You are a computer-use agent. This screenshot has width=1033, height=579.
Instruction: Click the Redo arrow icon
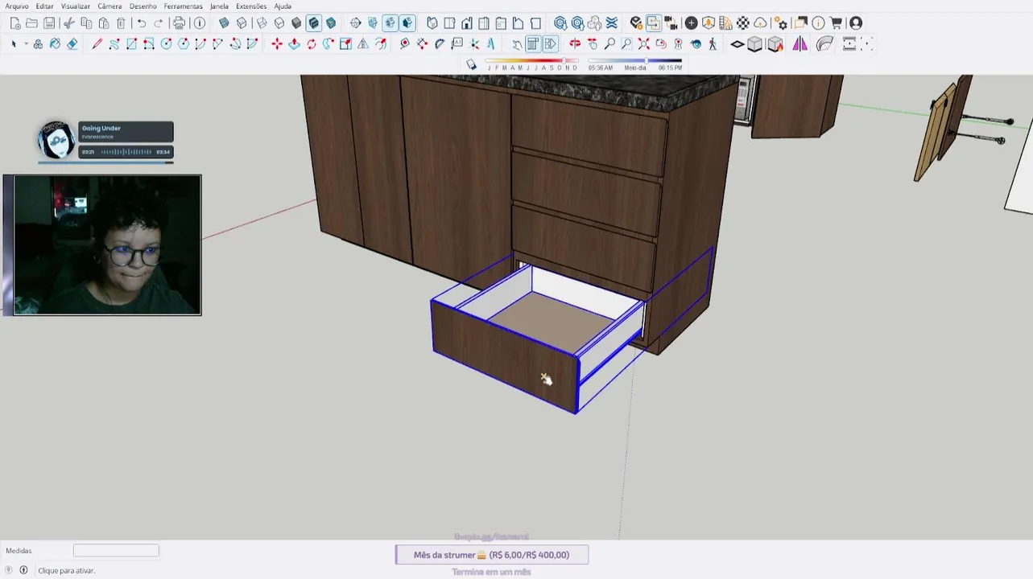(x=159, y=23)
